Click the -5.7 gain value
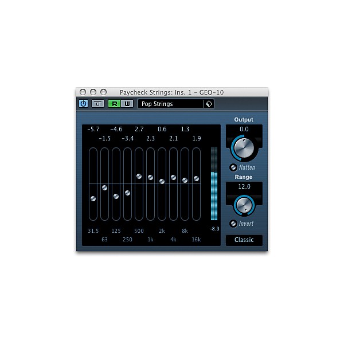This screenshot has width=344, height=344. pos(93,129)
